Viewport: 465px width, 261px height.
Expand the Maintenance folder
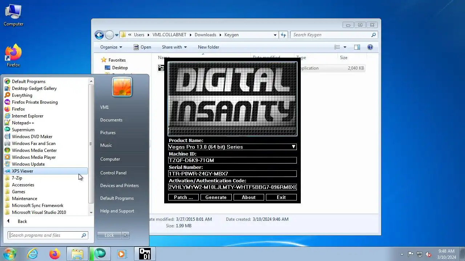[x=46, y=199]
